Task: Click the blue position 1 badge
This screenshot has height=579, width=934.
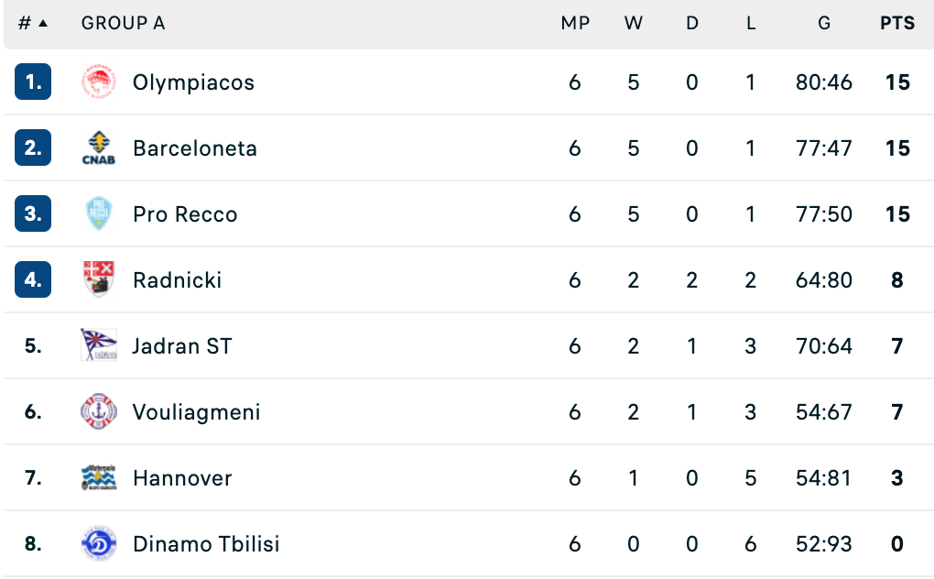Action: [x=33, y=82]
